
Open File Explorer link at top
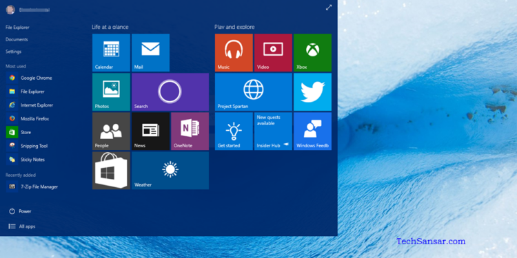(17, 28)
